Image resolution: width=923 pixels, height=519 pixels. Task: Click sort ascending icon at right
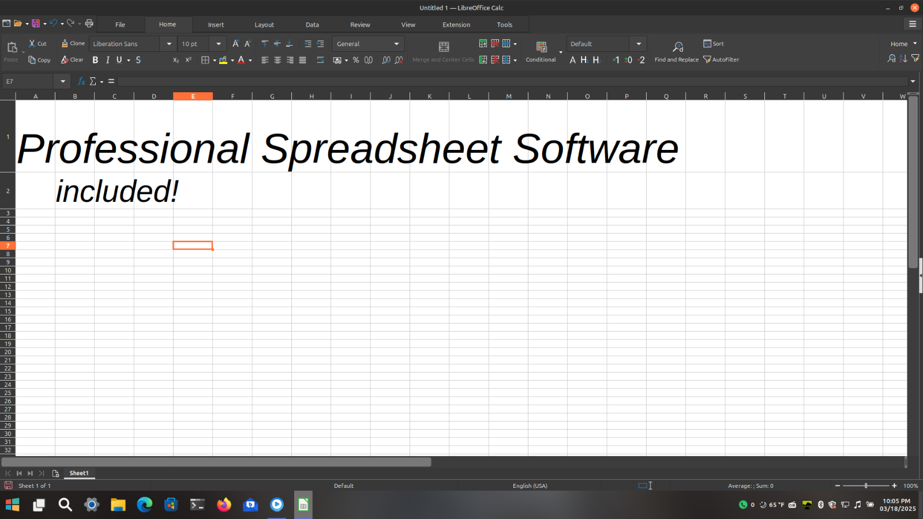coord(903,59)
